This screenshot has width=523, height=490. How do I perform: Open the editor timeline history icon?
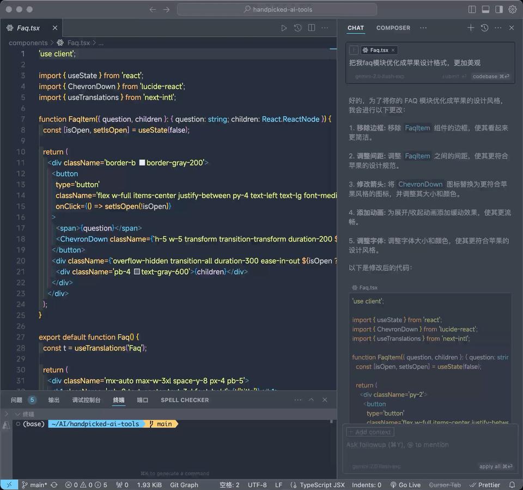pyautogui.click(x=298, y=28)
